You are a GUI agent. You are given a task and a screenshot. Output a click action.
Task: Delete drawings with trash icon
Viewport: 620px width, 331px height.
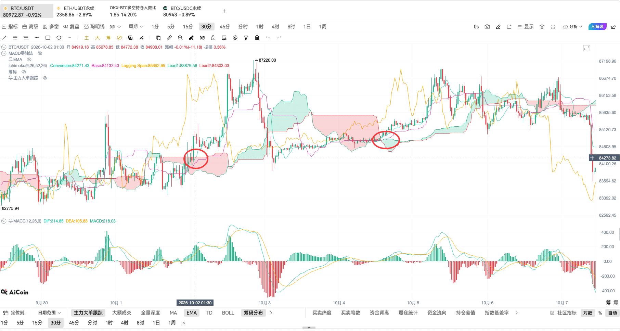coord(257,38)
